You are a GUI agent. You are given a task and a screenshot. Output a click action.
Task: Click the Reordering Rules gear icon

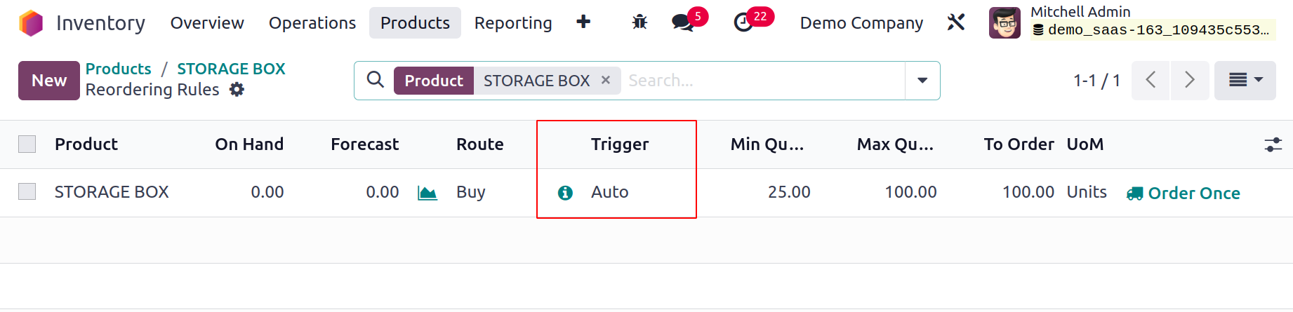(237, 90)
